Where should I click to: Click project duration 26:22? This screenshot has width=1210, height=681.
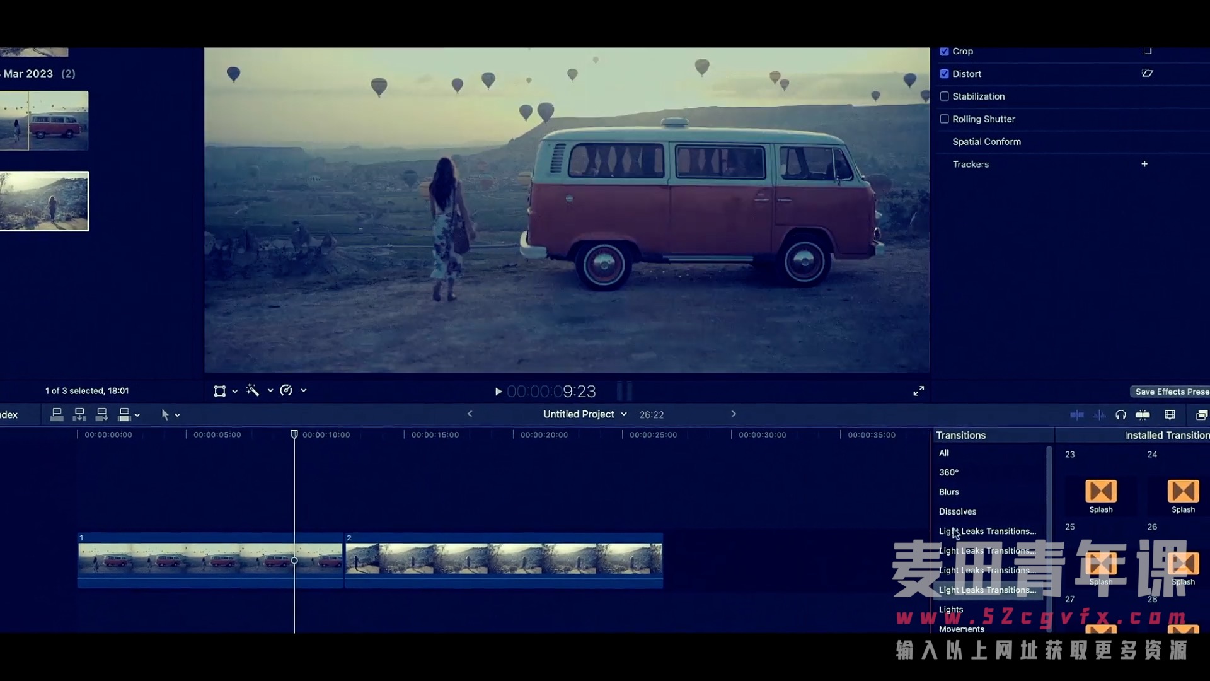click(x=652, y=415)
